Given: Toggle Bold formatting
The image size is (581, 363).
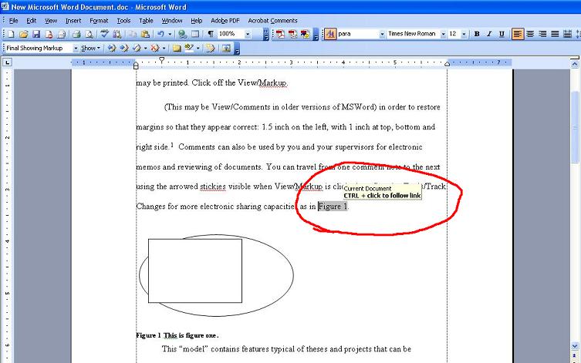Looking at the screenshot, I should tap(477, 34).
